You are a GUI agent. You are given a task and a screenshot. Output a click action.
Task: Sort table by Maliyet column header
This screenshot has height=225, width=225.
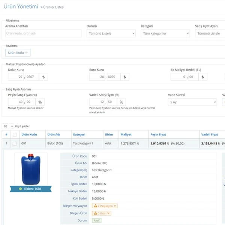126,135
